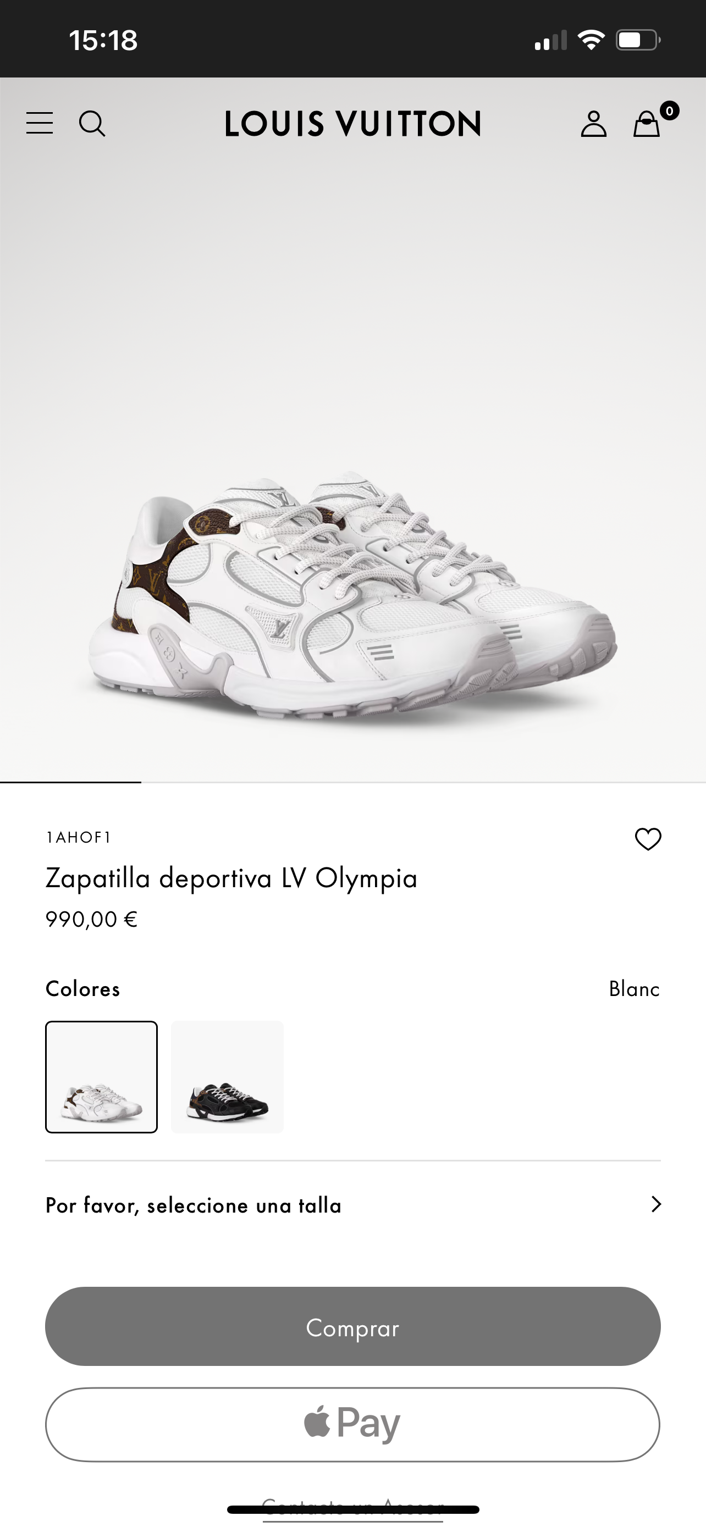Viewport: 706px width, 1527px height.
Task: Tap the Contacte un Asesor link
Action: [352, 1509]
